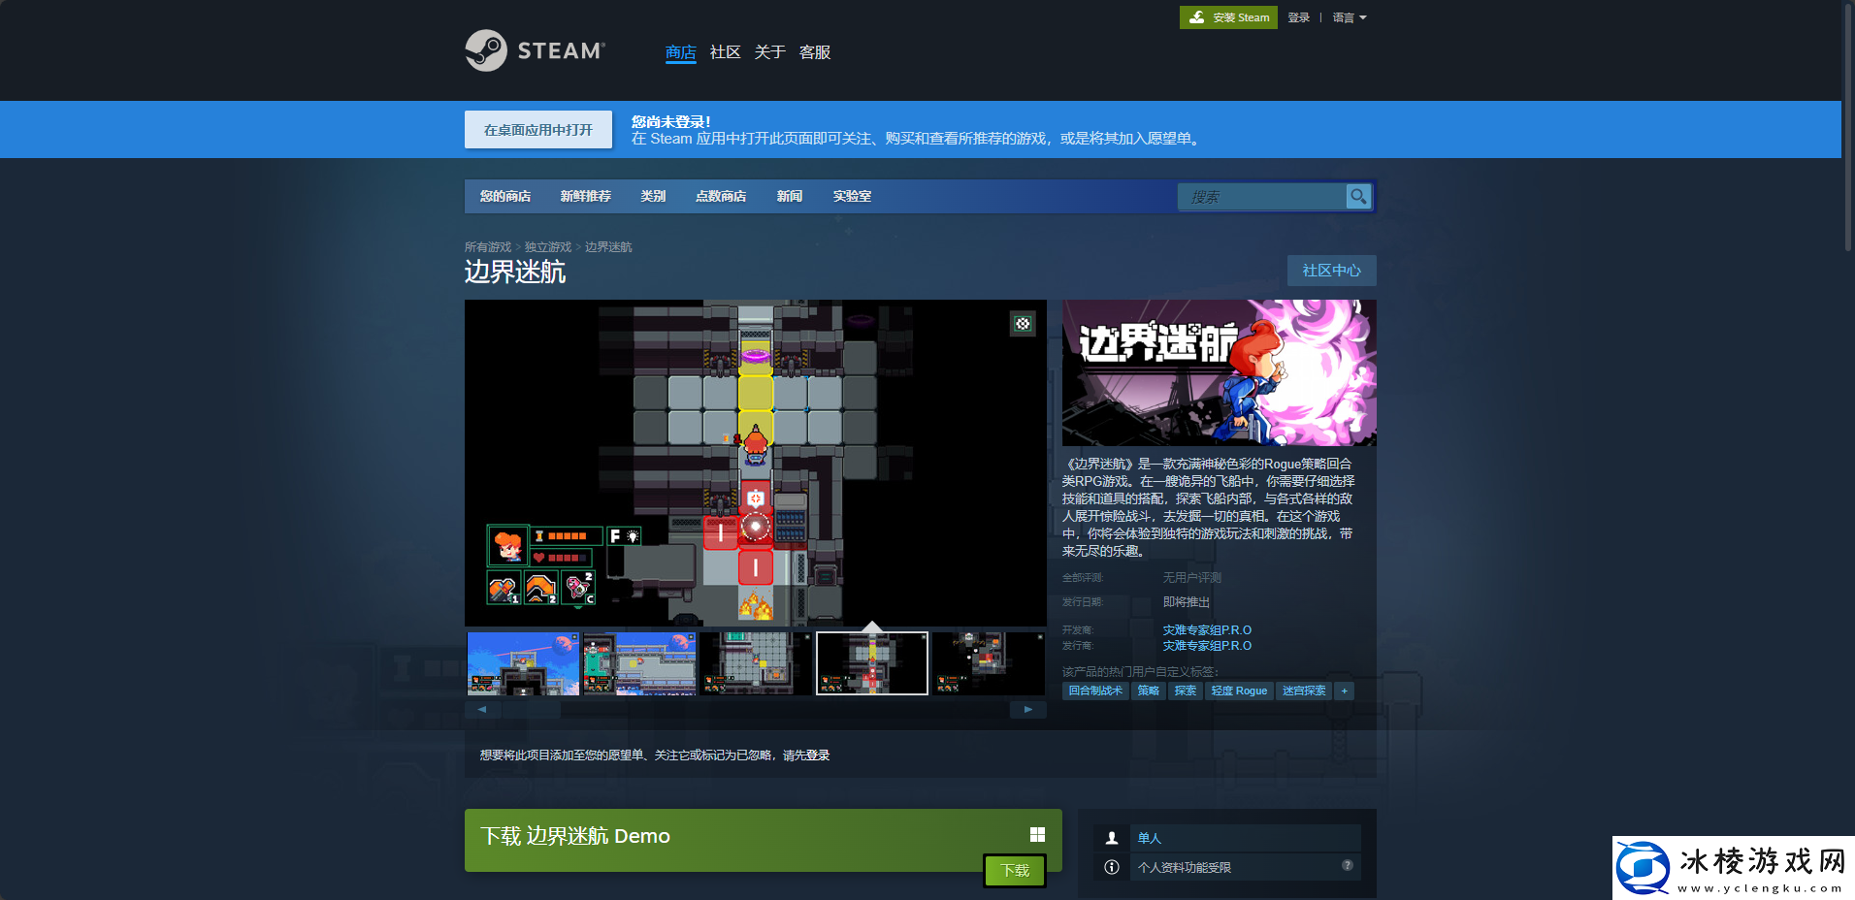Click the Steam logo icon
1855x900 pixels.
point(485,49)
